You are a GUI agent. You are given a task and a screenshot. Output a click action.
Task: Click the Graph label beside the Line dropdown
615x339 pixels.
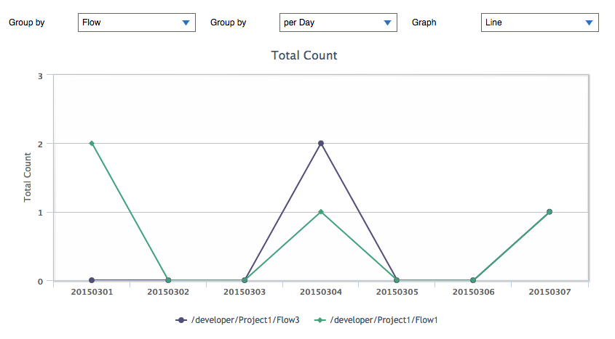424,23
